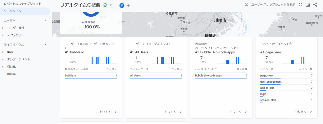The image size is (323, 124).
Task: Expand the 収益化 tree item
Action: [3, 67]
